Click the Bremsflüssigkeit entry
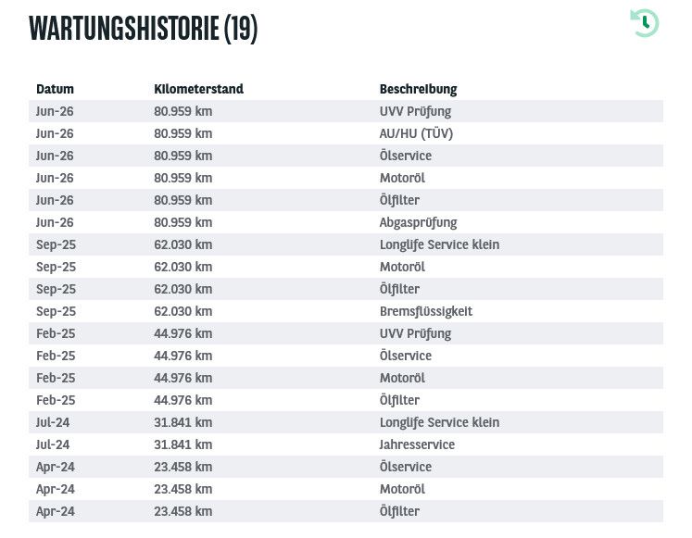The image size is (692, 538). click(x=426, y=311)
